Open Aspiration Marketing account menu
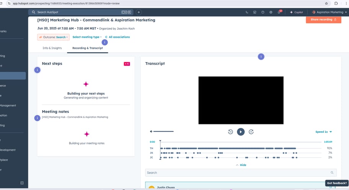349x190 pixels. pos(329,12)
